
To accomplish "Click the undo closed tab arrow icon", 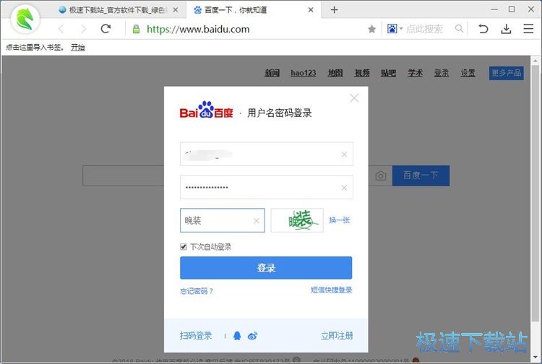I will [483, 29].
